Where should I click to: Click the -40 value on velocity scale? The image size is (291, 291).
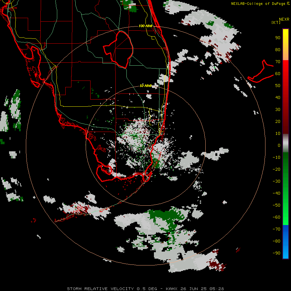[x=276, y=193]
